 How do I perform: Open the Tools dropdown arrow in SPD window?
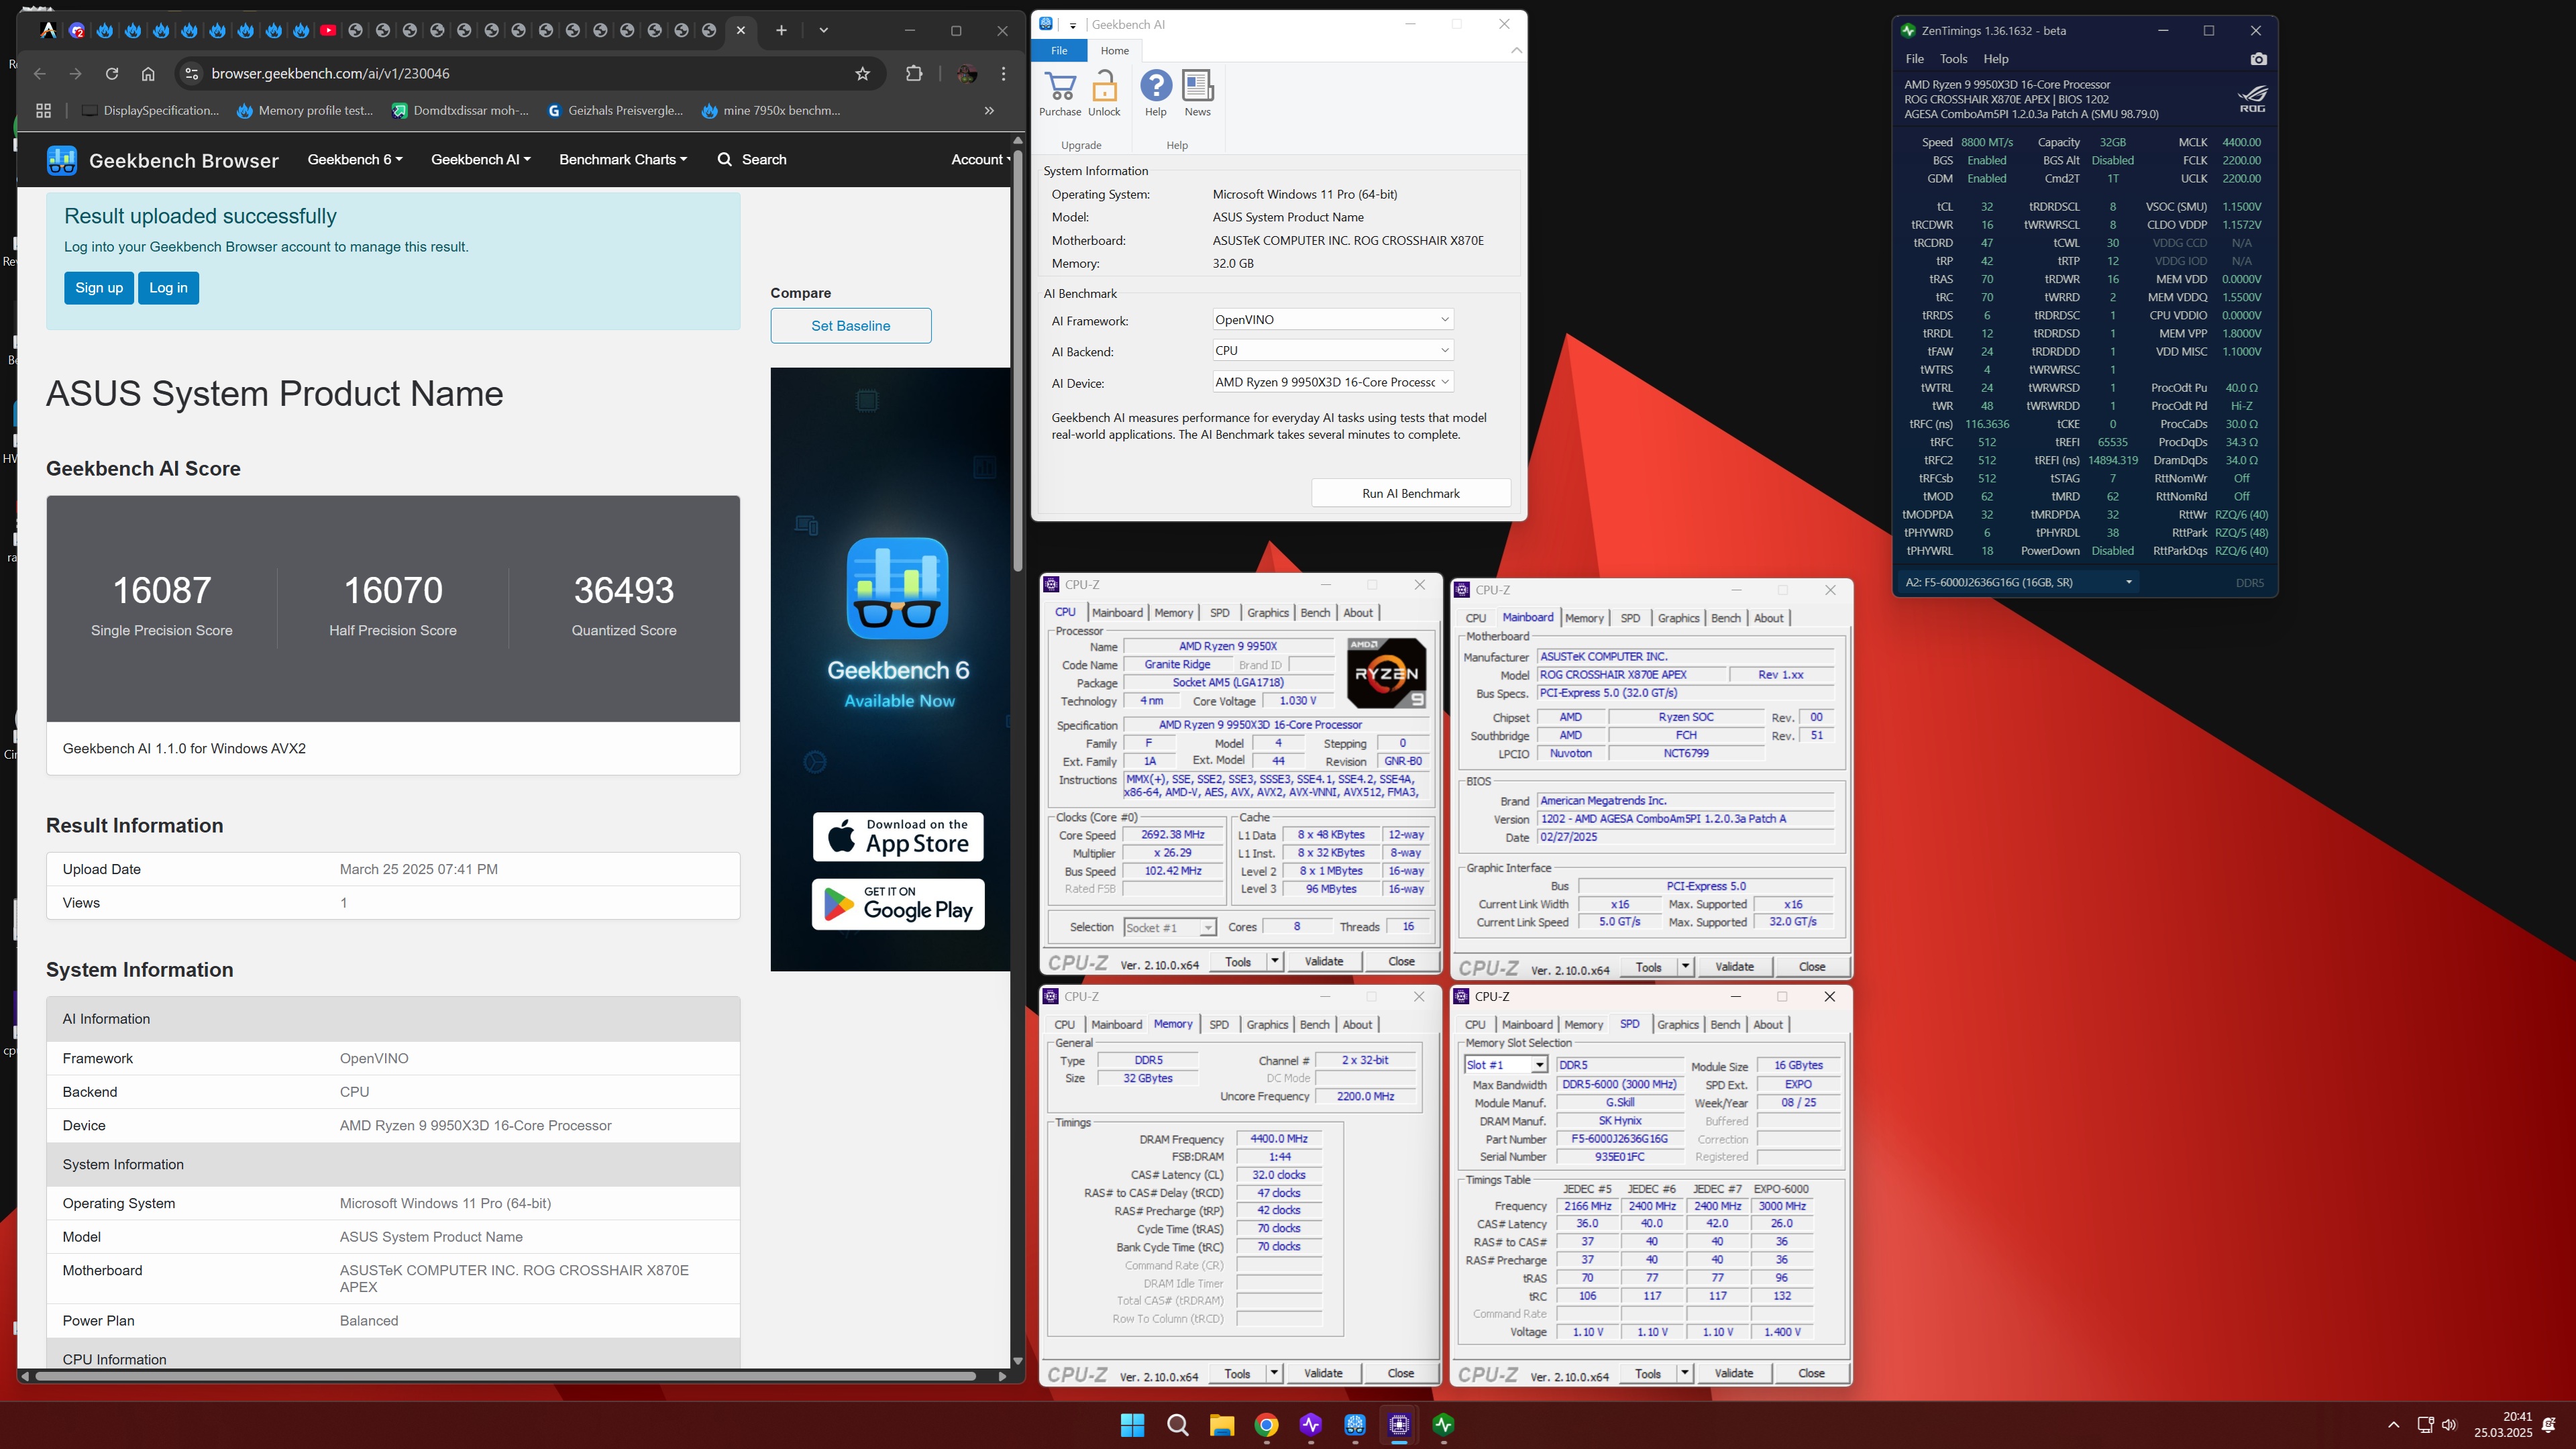point(1685,1374)
